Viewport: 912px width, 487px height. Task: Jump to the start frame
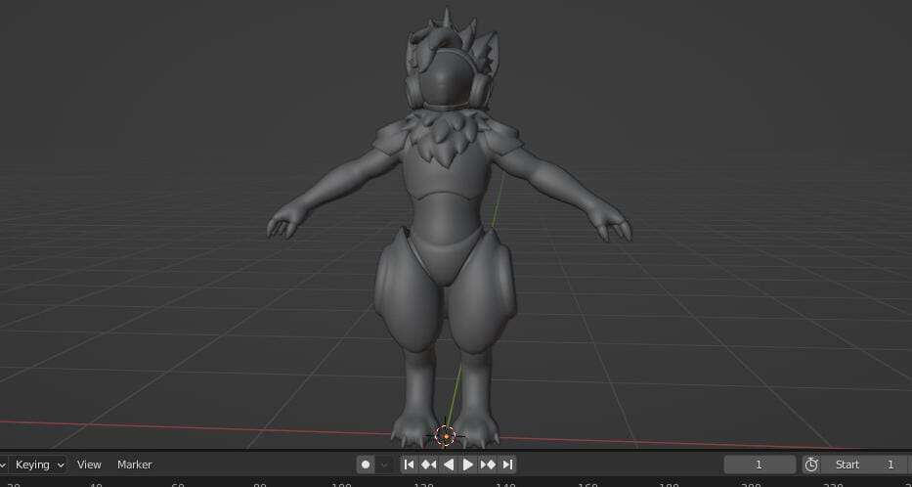409,465
